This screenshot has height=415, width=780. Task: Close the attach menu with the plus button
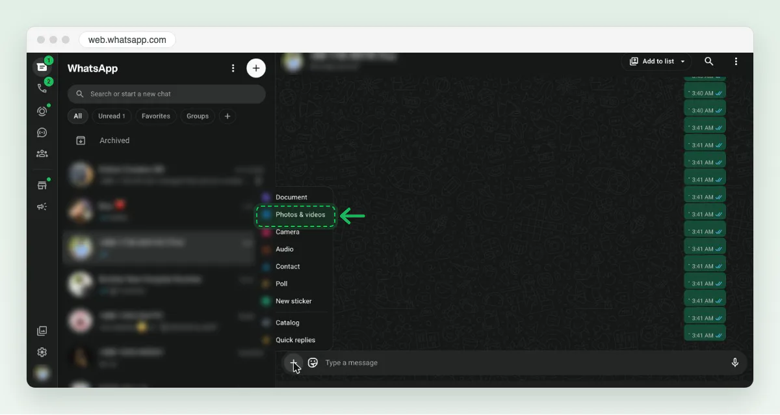coord(294,363)
